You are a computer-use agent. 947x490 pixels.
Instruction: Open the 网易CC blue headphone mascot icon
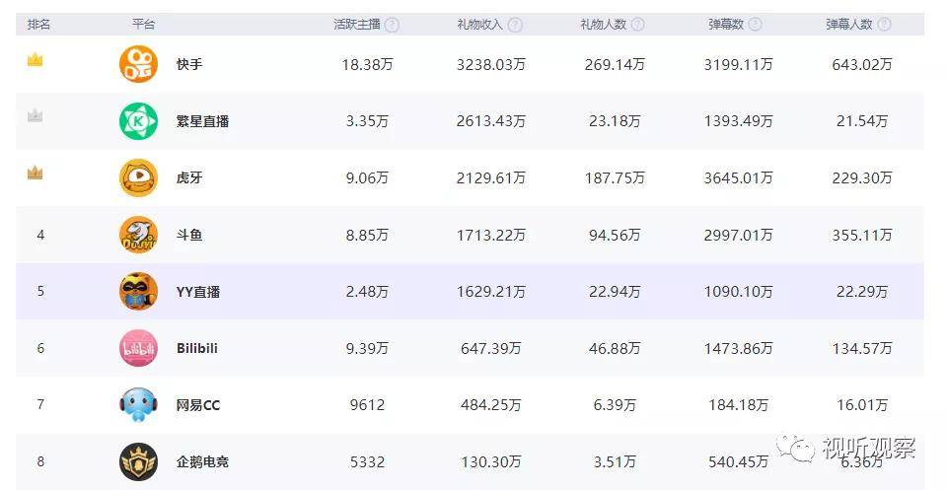138,405
